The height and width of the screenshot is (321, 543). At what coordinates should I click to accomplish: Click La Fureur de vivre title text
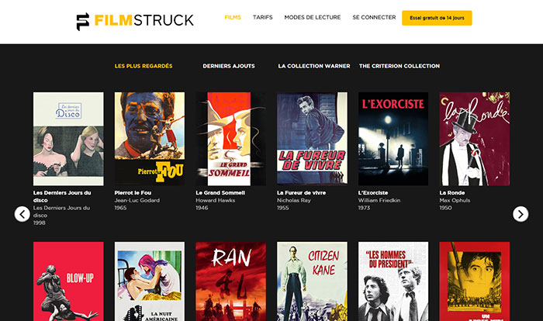[301, 193]
